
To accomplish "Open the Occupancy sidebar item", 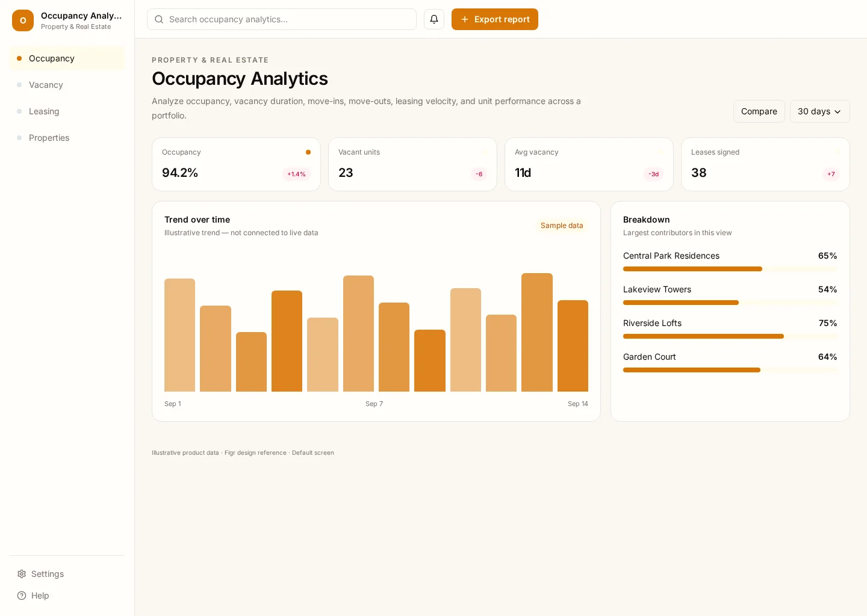I will pos(67,58).
